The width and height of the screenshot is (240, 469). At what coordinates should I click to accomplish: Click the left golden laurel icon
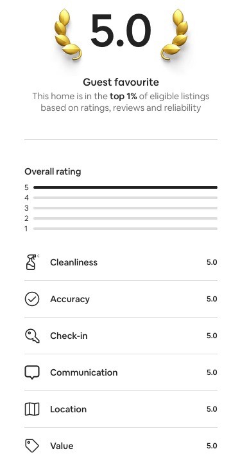point(67,34)
